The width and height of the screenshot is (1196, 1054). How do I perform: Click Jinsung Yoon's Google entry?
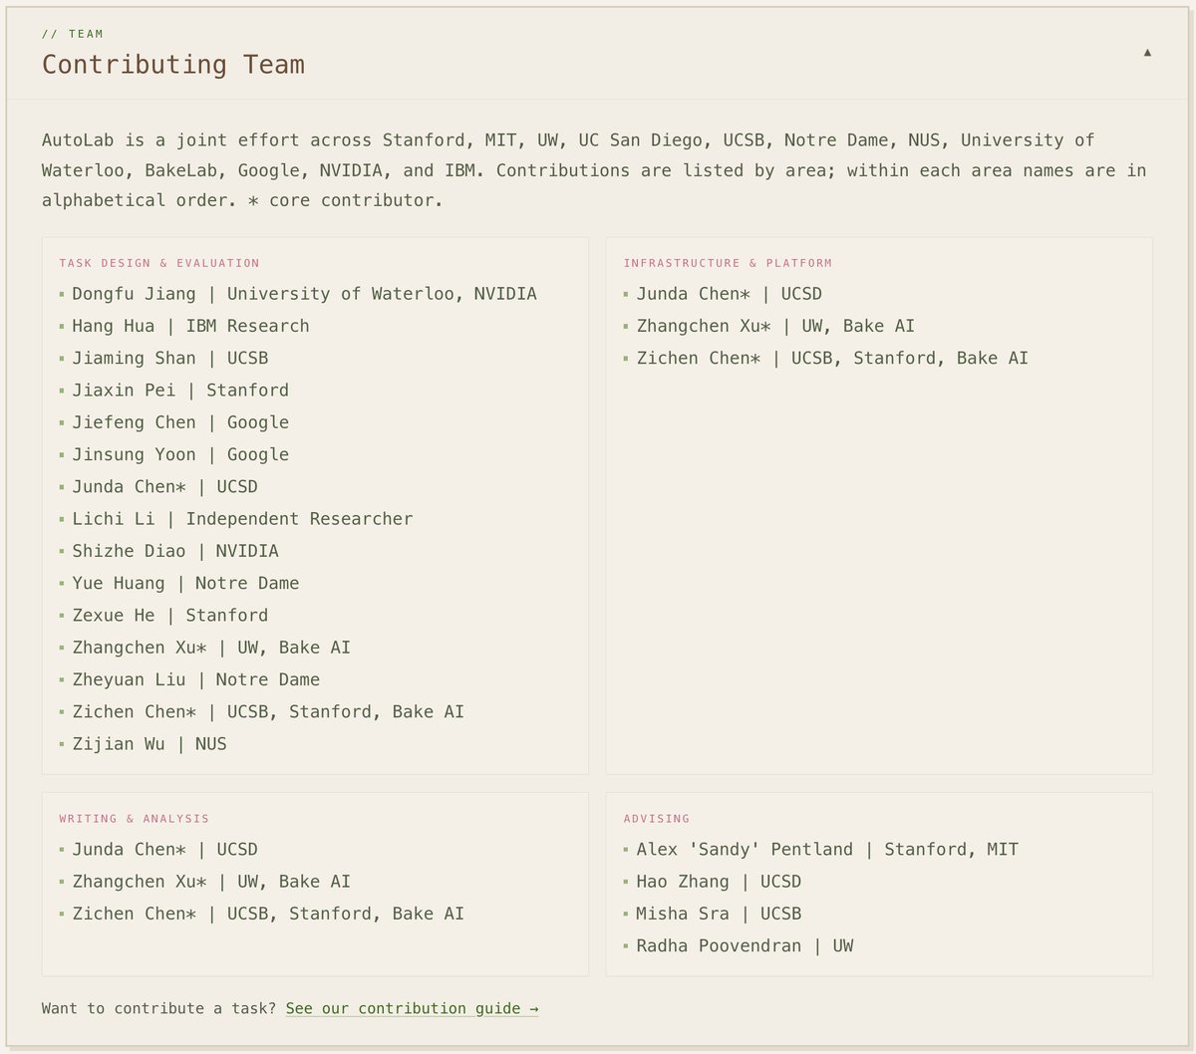click(180, 454)
